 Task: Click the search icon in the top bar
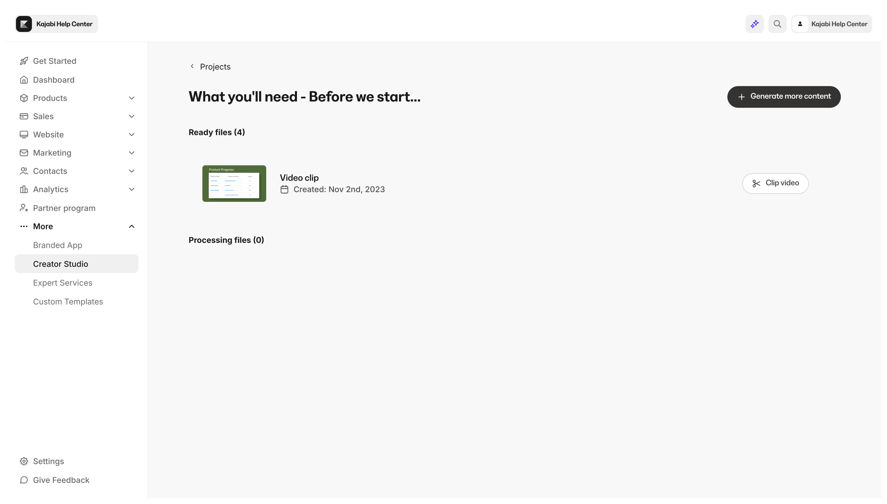pyautogui.click(x=777, y=24)
